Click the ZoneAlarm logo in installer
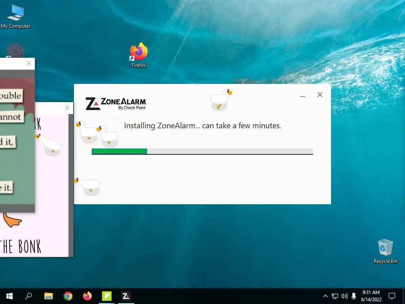This screenshot has width=405, height=304. pos(116,104)
